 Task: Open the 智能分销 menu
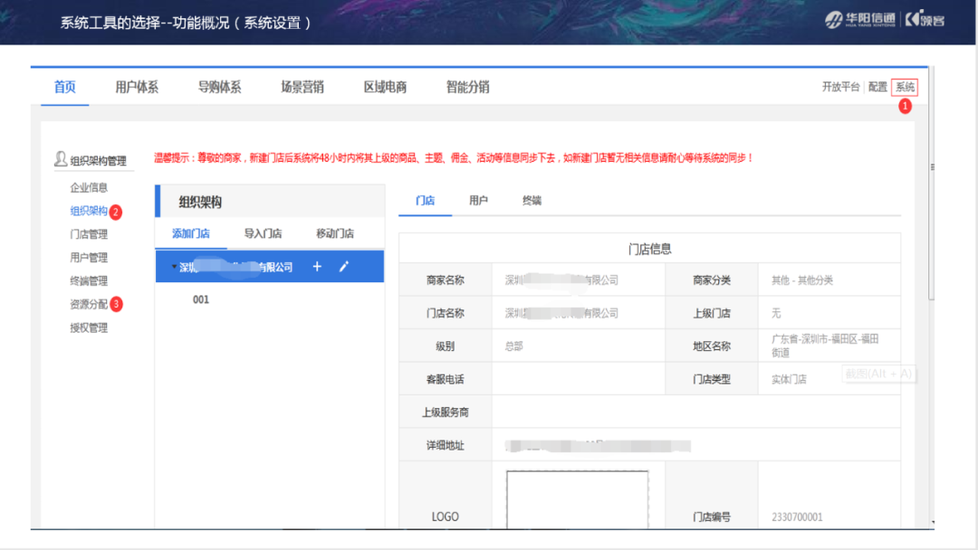[468, 87]
